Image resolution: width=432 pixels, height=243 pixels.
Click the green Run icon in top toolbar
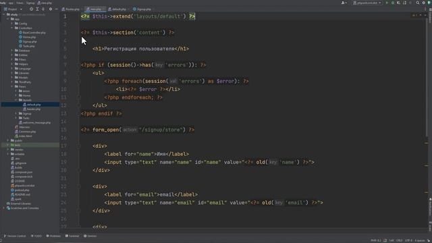[x=387, y=3]
